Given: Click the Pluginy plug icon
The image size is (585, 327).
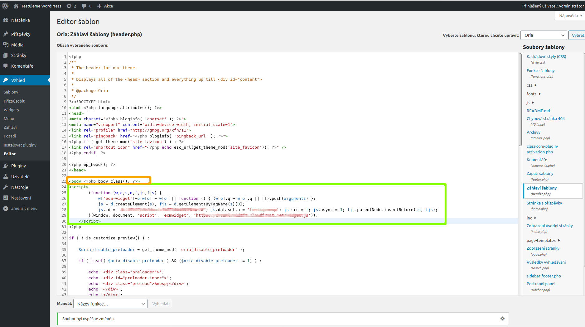Looking at the screenshot, I should point(6,166).
